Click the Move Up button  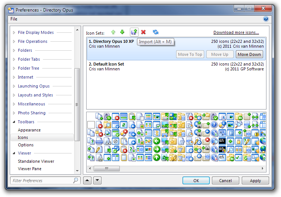coord(220,54)
